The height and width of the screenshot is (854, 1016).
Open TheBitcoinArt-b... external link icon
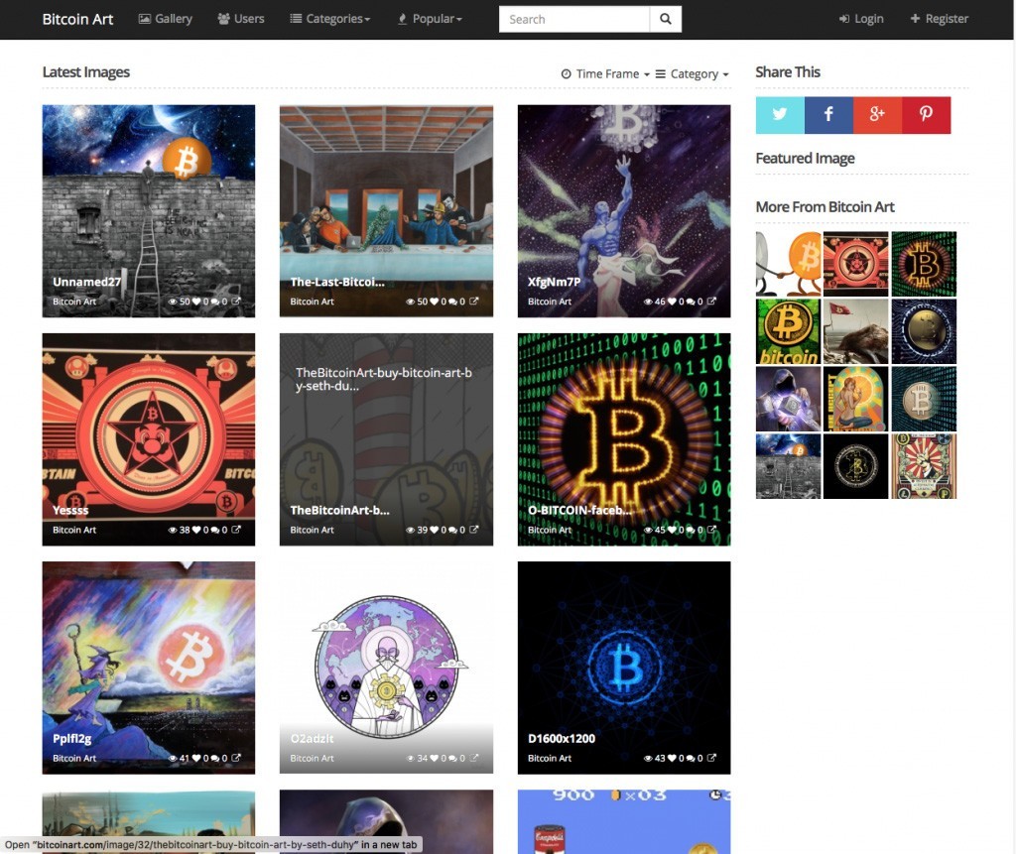474,530
